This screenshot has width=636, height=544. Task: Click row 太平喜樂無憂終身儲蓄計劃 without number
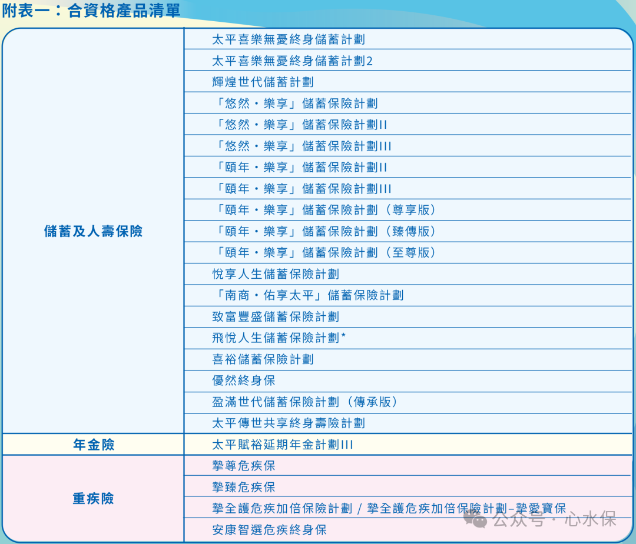408,39
